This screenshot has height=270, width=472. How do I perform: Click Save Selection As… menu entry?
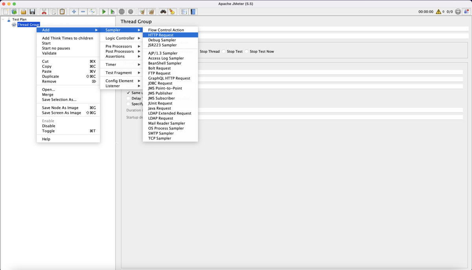pos(68,100)
